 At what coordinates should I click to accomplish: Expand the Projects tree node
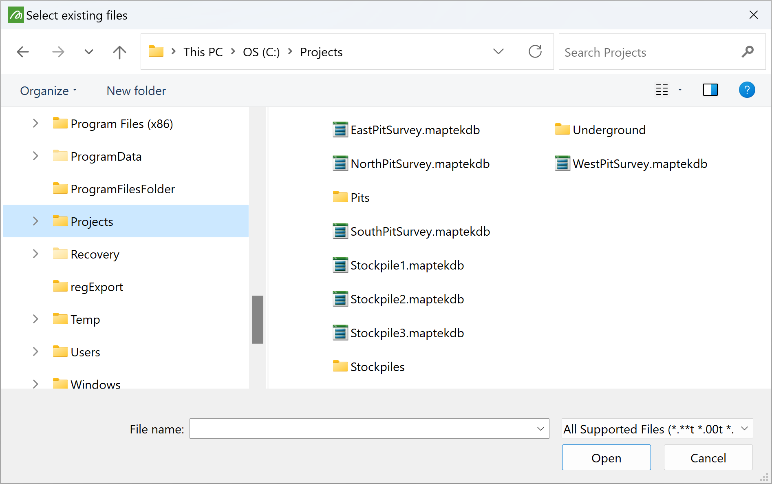(x=35, y=221)
